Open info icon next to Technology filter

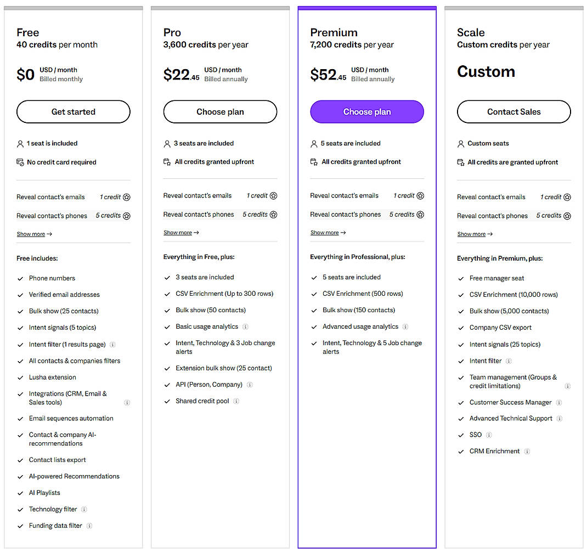pos(84,509)
